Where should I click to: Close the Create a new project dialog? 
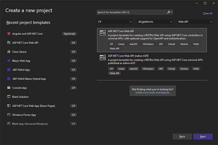coord(214,3)
